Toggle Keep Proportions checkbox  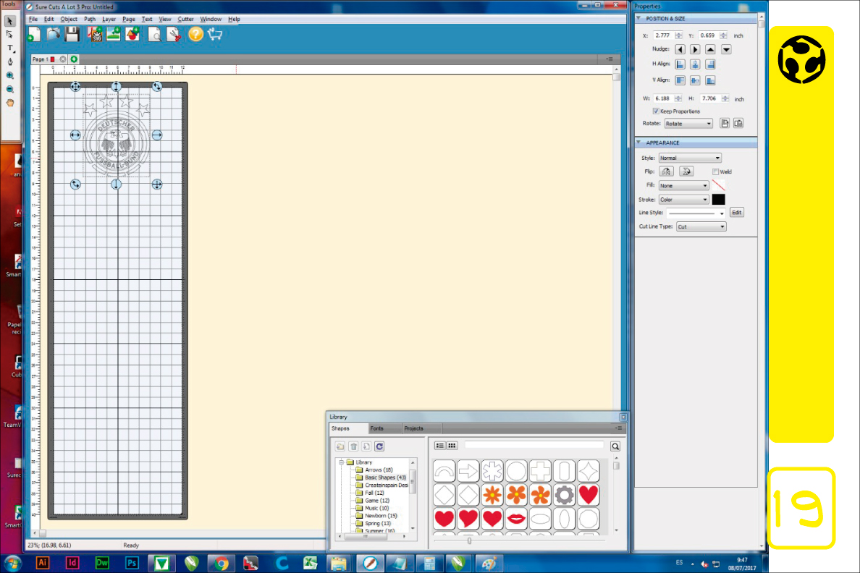656,111
